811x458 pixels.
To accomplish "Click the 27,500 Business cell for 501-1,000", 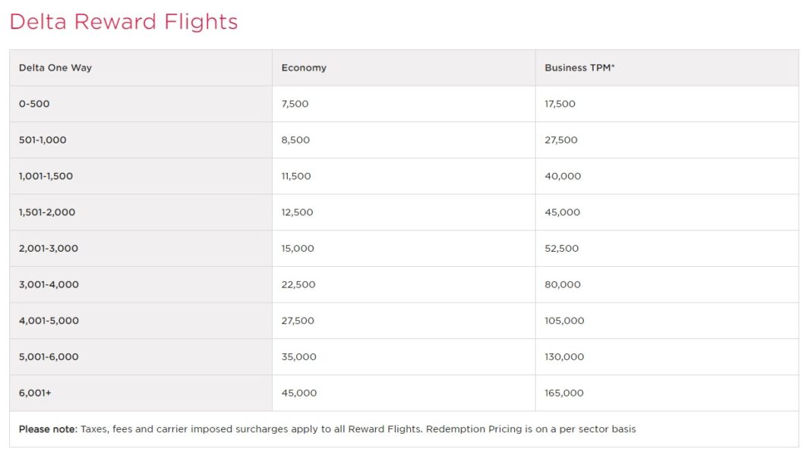I will 561,140.
